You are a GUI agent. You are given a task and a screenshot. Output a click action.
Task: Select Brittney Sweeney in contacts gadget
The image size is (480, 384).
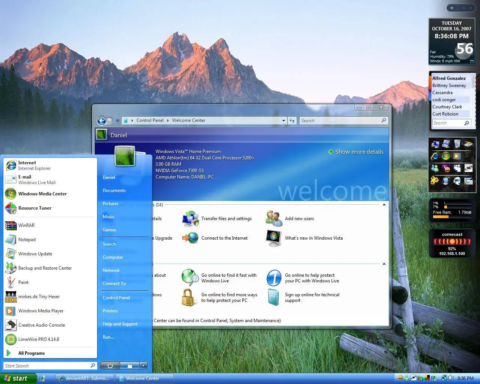pos(450,85)
